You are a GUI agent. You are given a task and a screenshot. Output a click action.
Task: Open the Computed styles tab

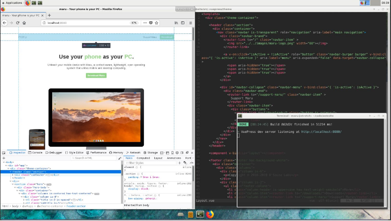(x=143, y=158)
